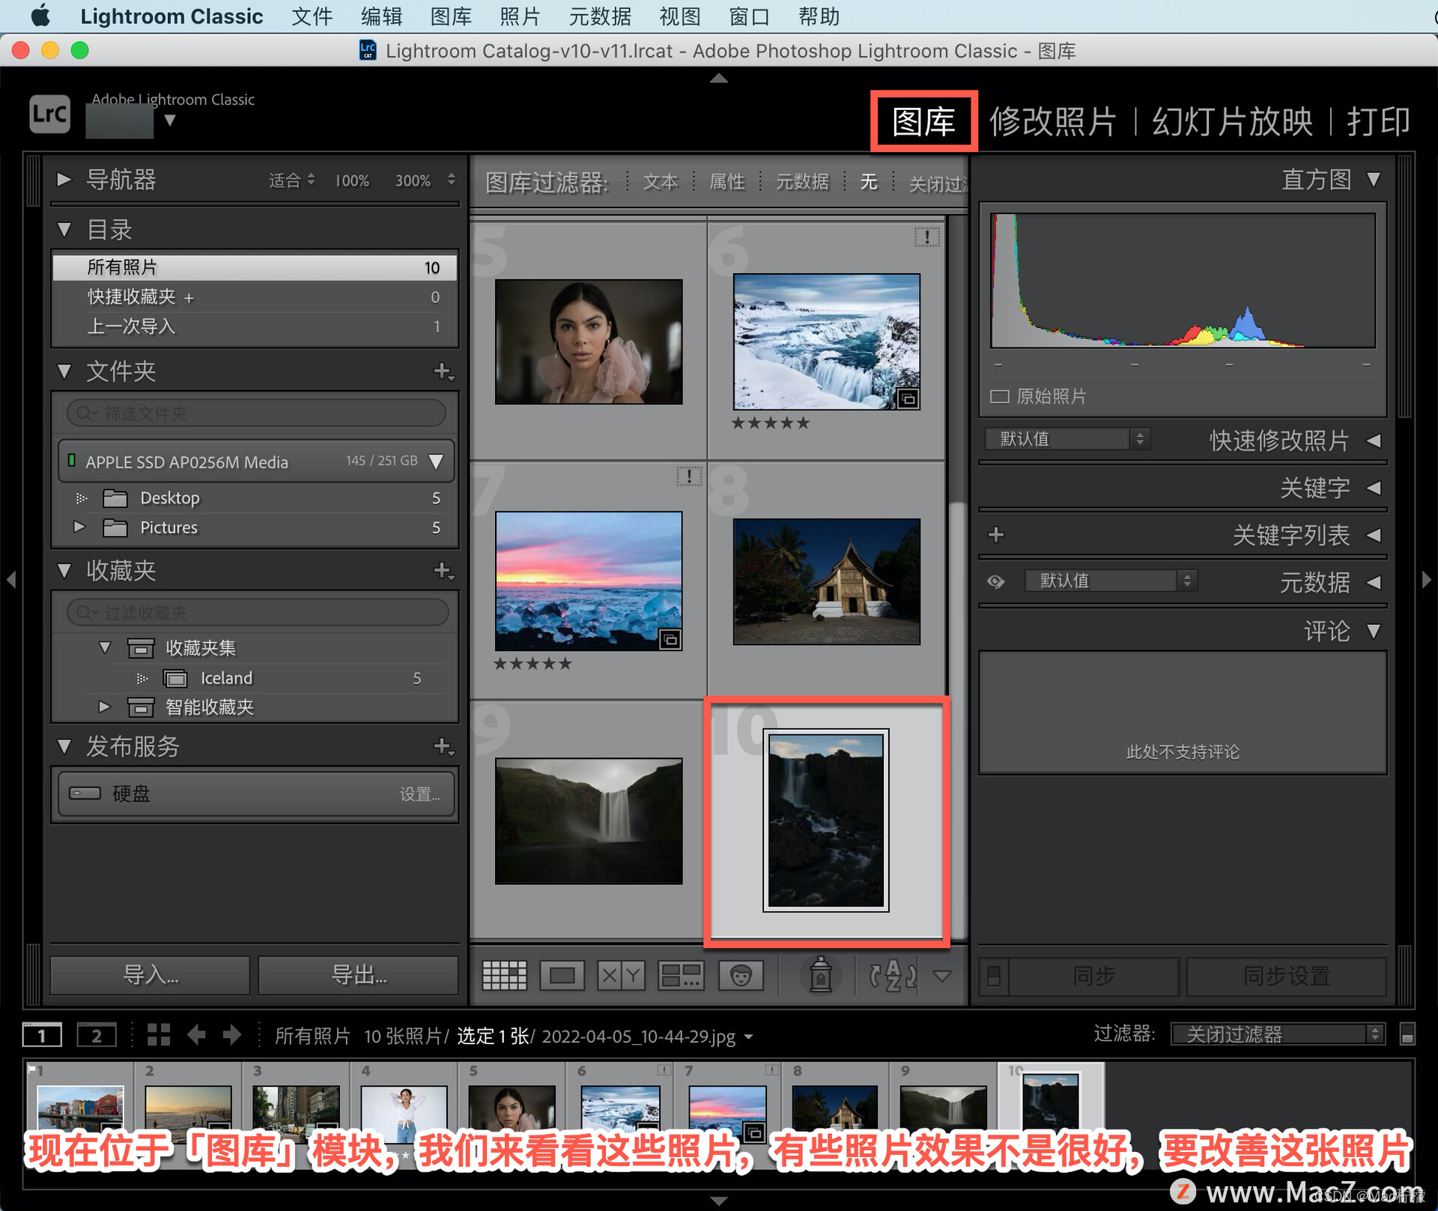
Task: Toggle the filter lock switch at filmstrip
Action: [x=1407, y=1035]
